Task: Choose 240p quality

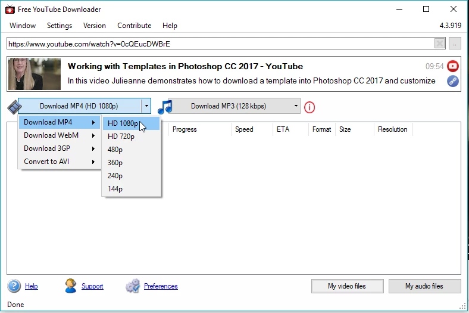Action: (x=132, y=176)
